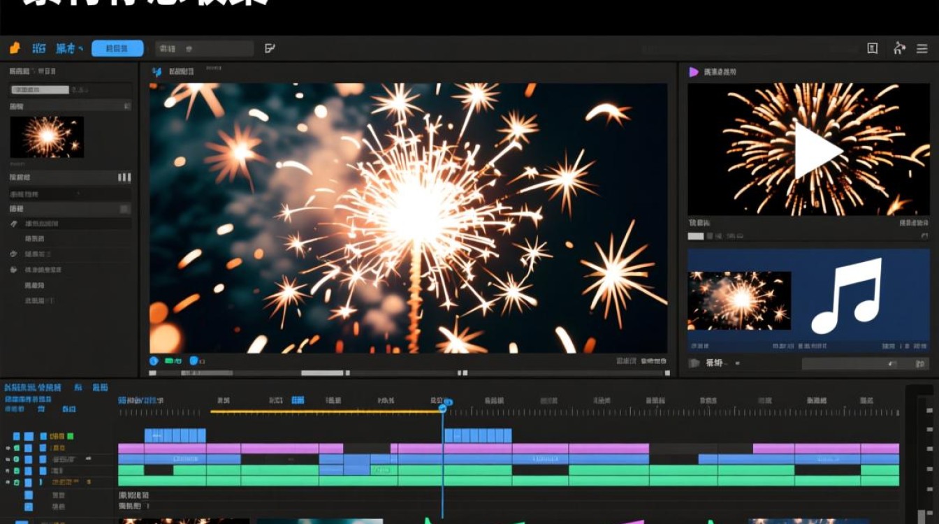The height and width of the screenshot is (524, 939).
Task: Toggle the blue square on the purple track header
Action: 29,447
